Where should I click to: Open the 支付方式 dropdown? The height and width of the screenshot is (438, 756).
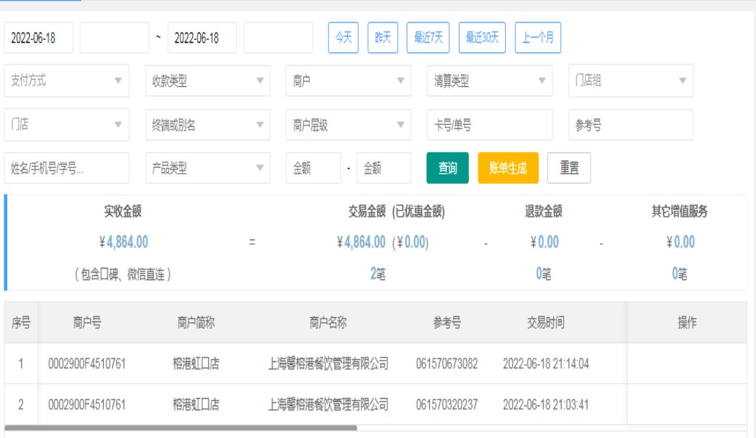[x=67, y=81]
